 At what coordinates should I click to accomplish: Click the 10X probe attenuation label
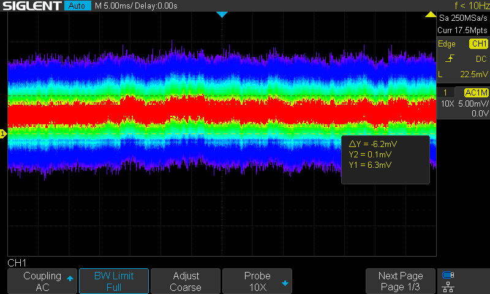coord(447,104)
